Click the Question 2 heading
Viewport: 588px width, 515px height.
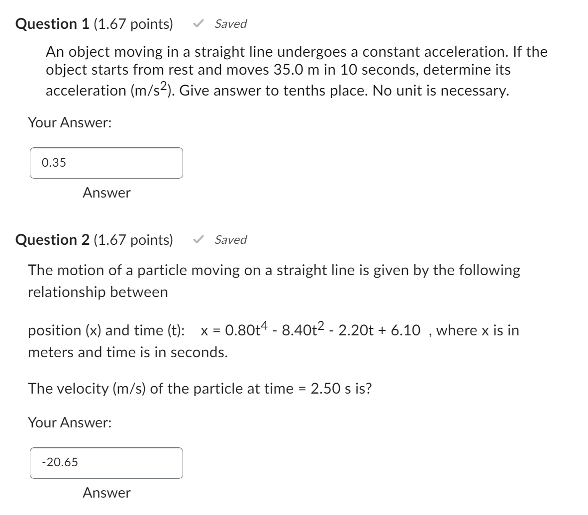pos(52,239)
